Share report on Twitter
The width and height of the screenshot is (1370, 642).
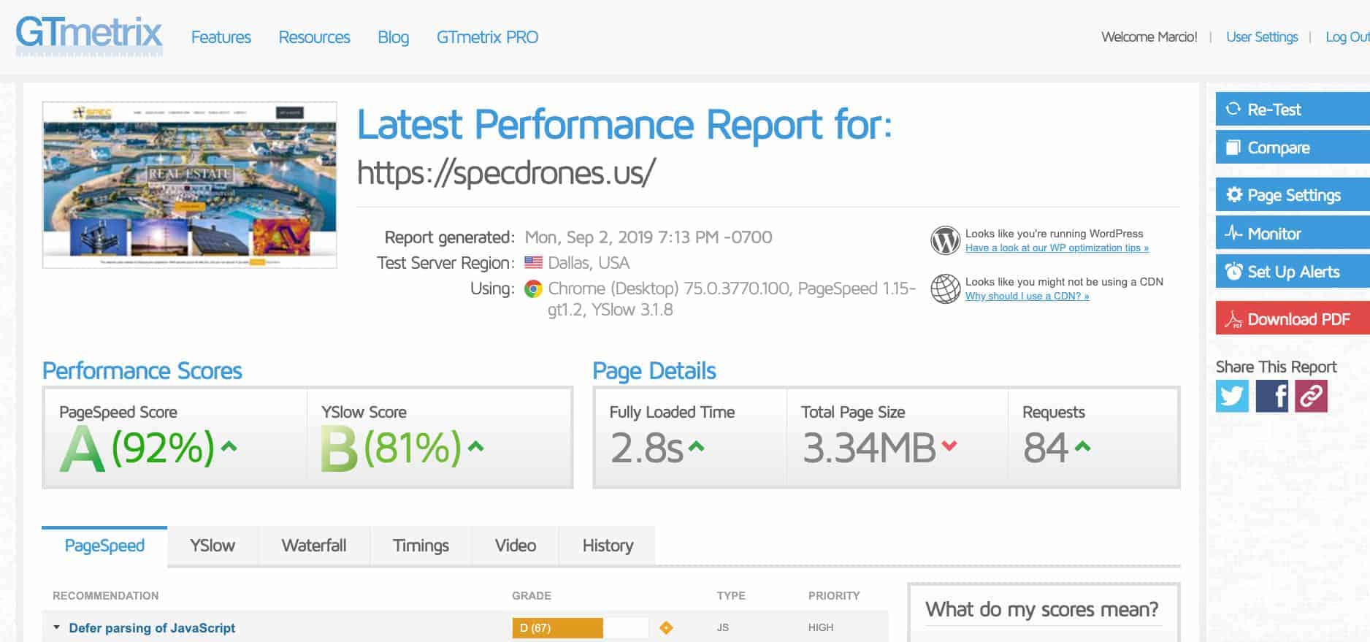[x=1232, y=396]
